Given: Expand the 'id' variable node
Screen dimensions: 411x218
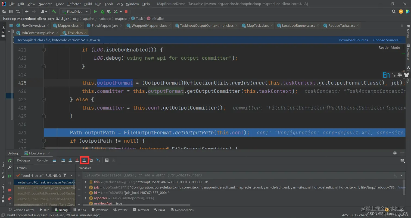Looking at the screenshot, I should (85, 193).
